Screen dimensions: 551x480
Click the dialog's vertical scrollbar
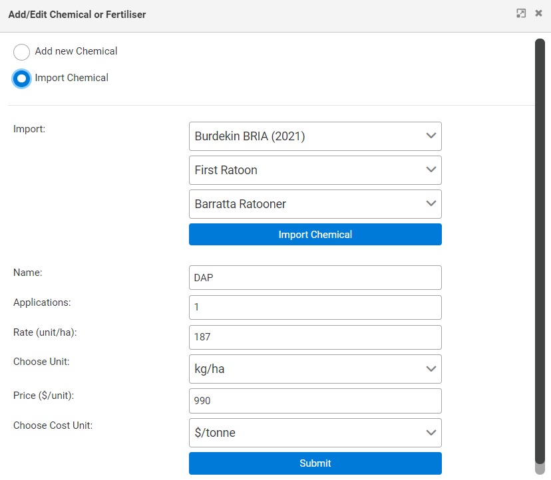[x=540, y=253]
